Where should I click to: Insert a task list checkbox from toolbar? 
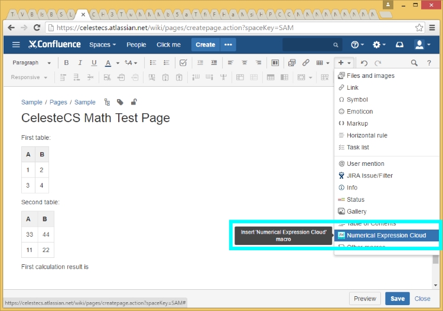coord(183,63)
